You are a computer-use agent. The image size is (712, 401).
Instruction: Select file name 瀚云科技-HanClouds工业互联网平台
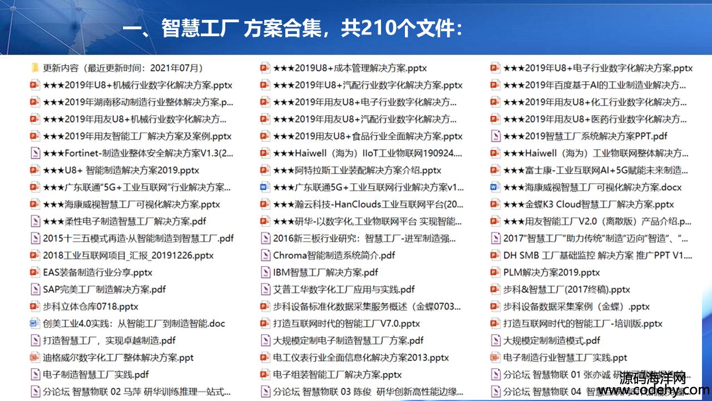pos(368,204)
